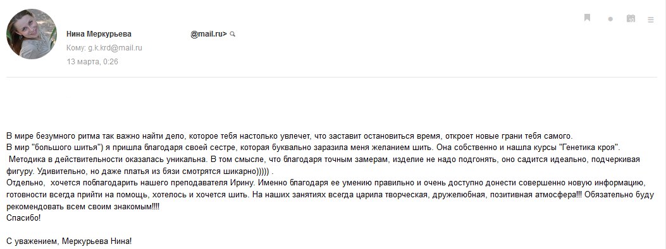Image resolution: width=666 pixels, height=249 pixels.
Task: Click the signature «С уважением, Меркурьева Нина!»
Action: click(69, 242)
